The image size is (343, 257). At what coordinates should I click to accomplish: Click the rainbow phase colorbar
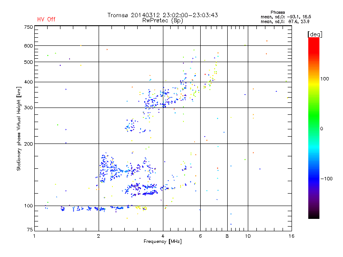pos(314,128)
